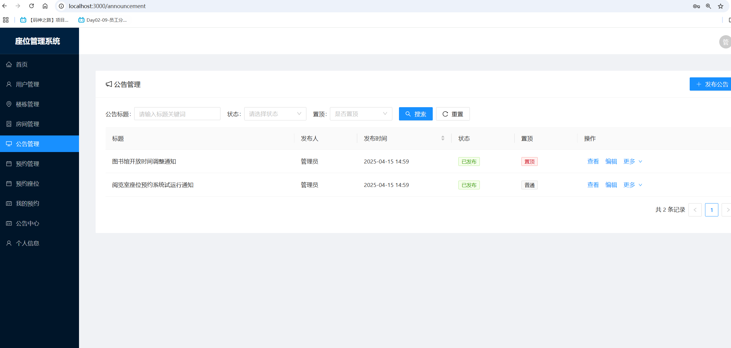Open the 状态 select dropdown

275,114
